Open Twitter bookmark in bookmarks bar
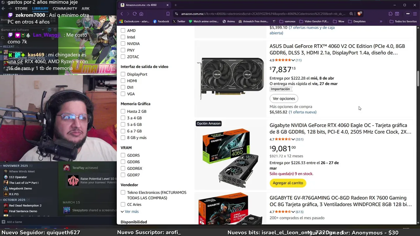420x236 pixels. pos(179,21)
